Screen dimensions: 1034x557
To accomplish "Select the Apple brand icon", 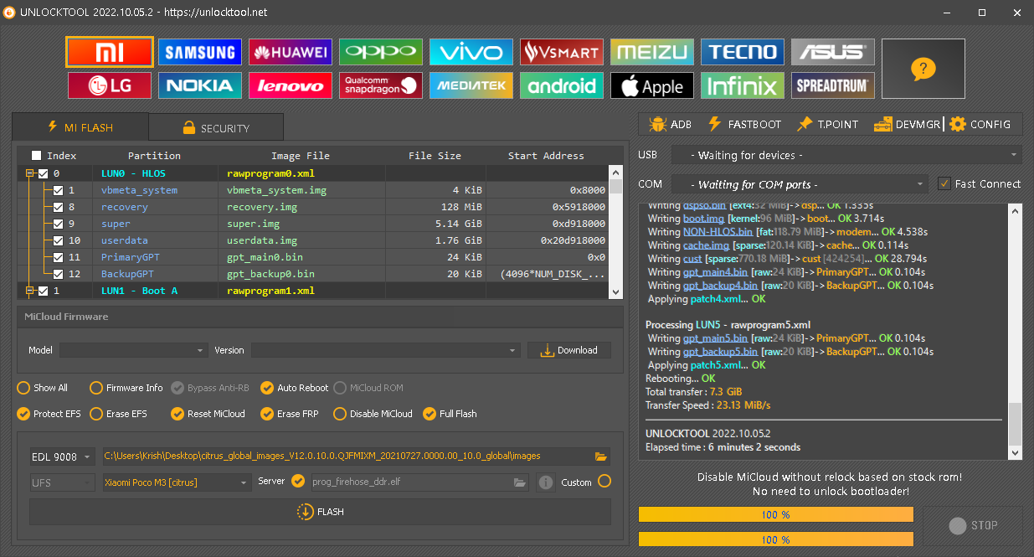I will (x=652, y=85).
